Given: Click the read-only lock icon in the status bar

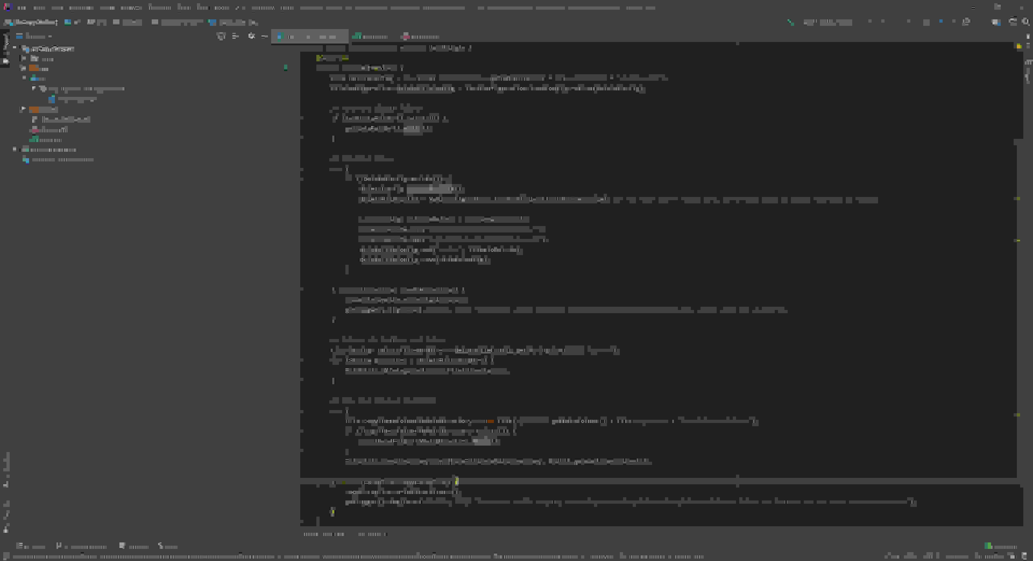Looking at the screenshot, I should (x=1012, y=557).
